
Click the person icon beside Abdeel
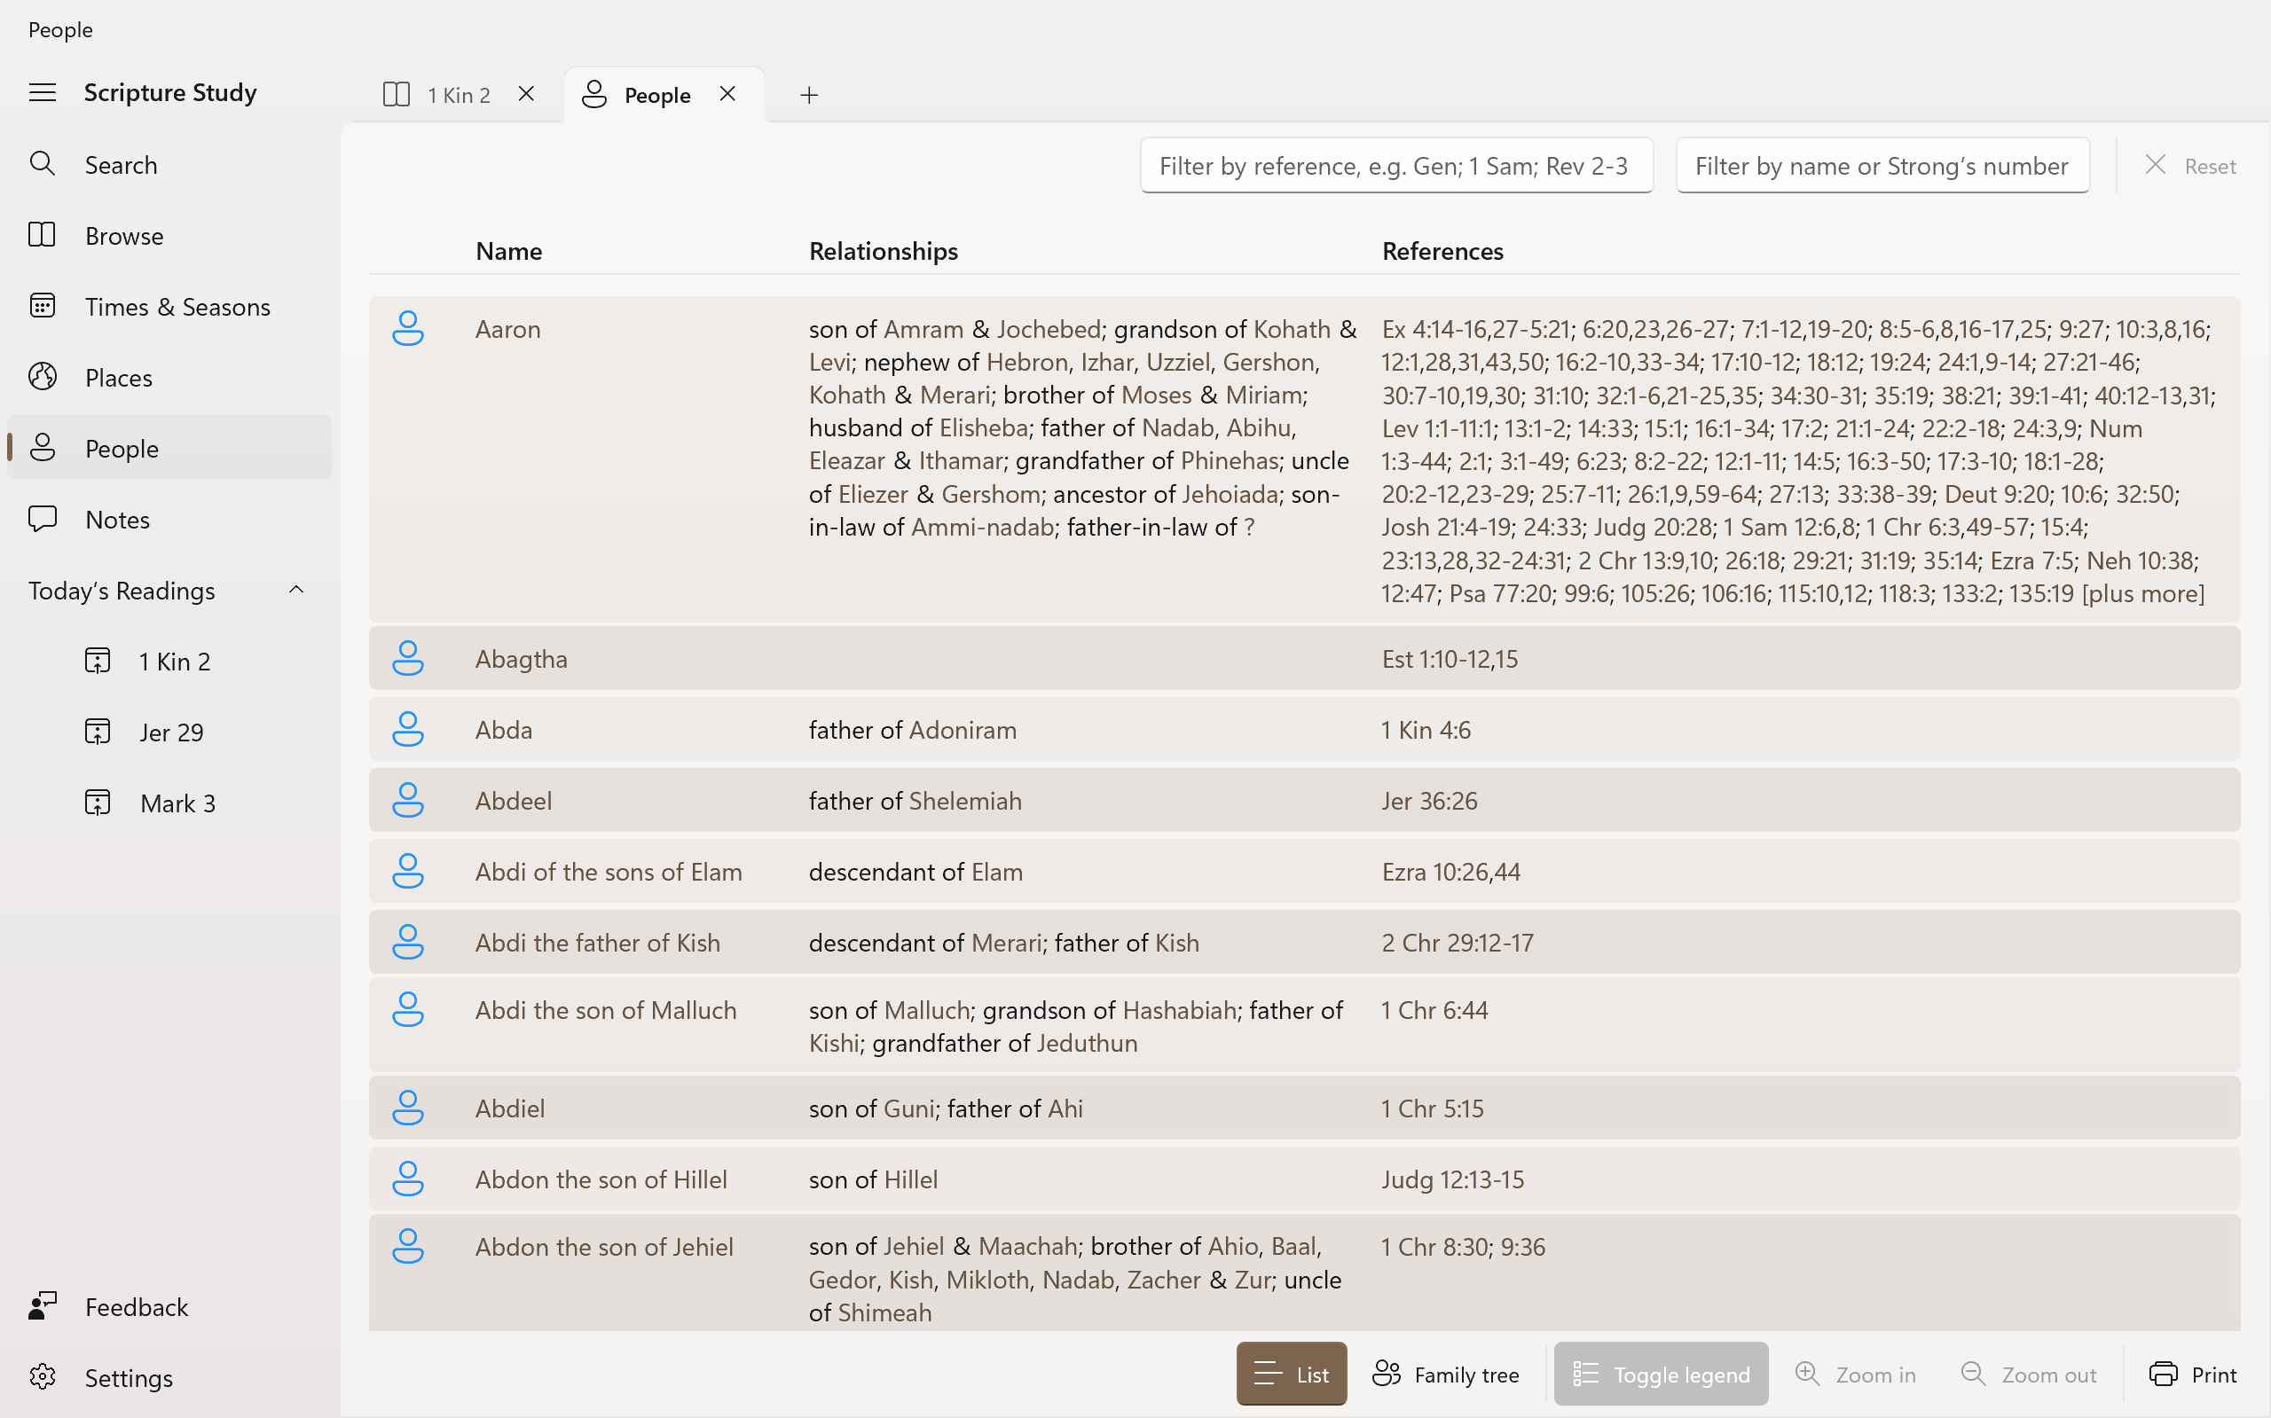click(x=408, y=800)
